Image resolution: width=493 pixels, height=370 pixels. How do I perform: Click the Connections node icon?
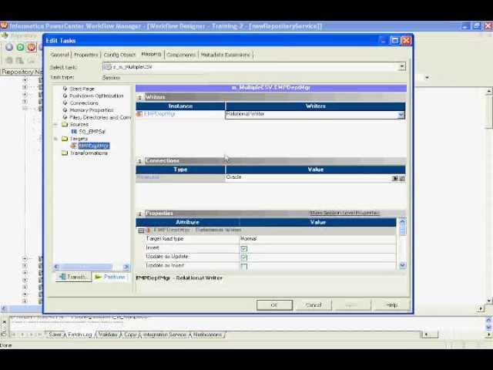[x=65, y=103]
